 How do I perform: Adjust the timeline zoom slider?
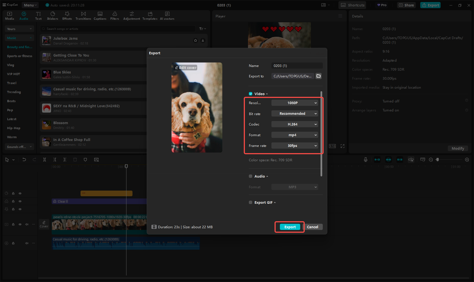pos(437,159)
